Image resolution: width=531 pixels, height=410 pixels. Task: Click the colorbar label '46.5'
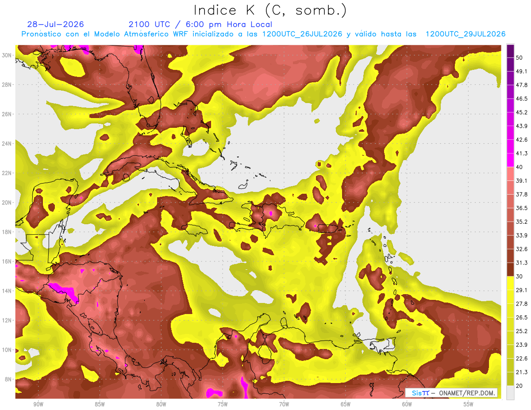(522, 99)
